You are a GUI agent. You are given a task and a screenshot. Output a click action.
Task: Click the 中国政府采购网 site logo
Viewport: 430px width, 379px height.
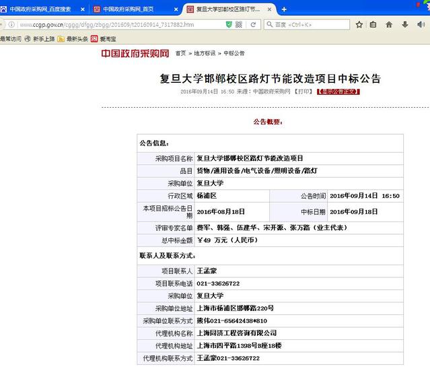pos(135,53)
